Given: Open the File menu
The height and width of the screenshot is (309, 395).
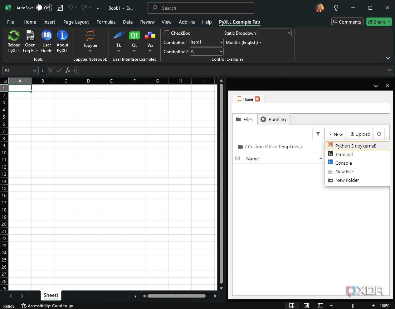Looking at the screenshot, I should point(11,22).
